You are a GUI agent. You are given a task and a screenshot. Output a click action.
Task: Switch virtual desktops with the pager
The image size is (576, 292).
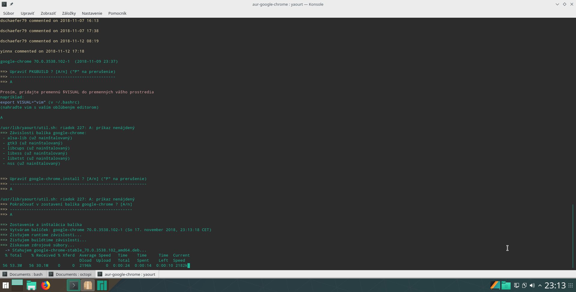(x=17, y=285)
